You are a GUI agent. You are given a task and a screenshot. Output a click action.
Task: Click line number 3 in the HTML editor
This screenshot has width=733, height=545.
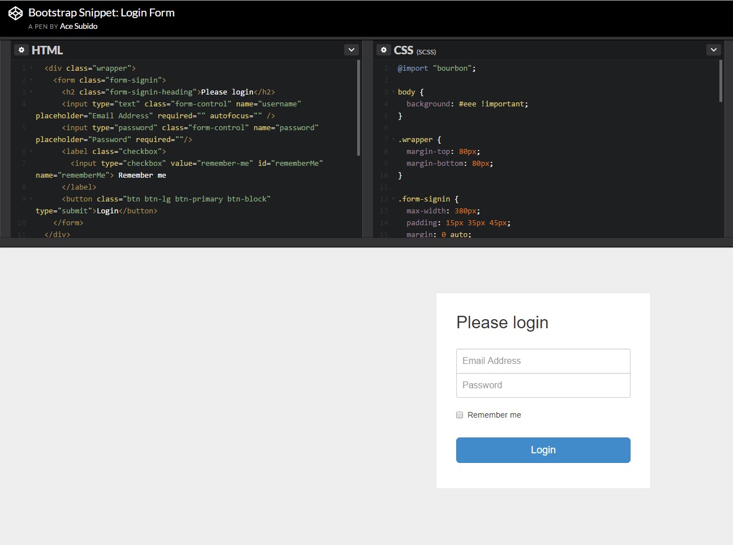coord(23,92)
